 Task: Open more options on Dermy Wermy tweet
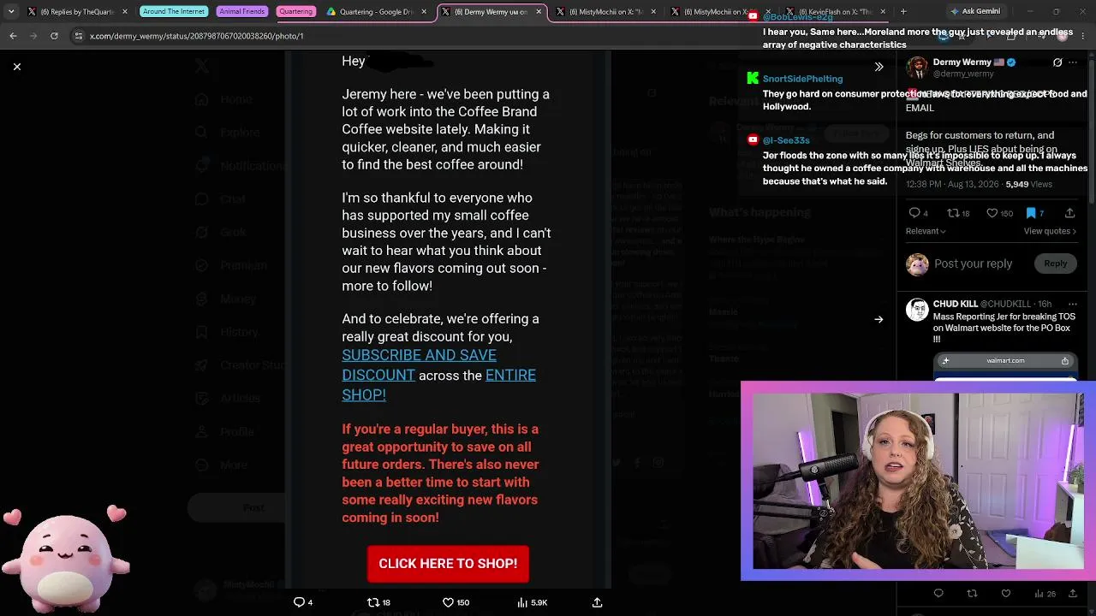tap(1073, 62)
